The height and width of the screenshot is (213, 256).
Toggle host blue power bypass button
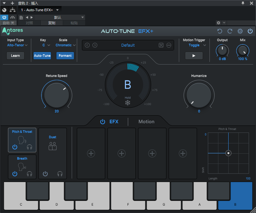point(4,17)
